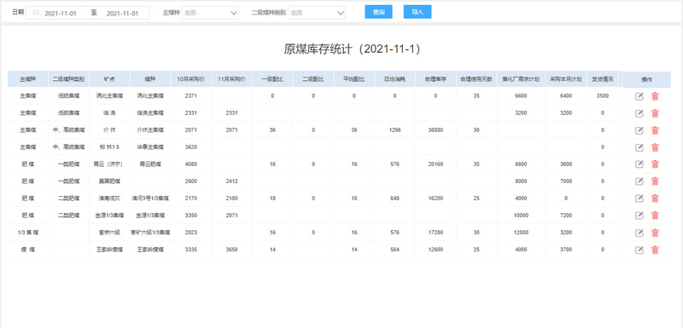This screenshot has width=683, height=328.
Task: Edit the 涡北主焦煤 row
Action: [x=639, y=96]
